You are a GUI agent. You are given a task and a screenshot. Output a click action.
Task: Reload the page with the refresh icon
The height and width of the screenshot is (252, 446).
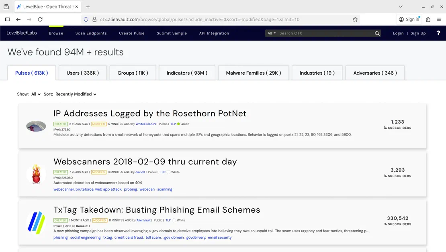pos(40,19)
